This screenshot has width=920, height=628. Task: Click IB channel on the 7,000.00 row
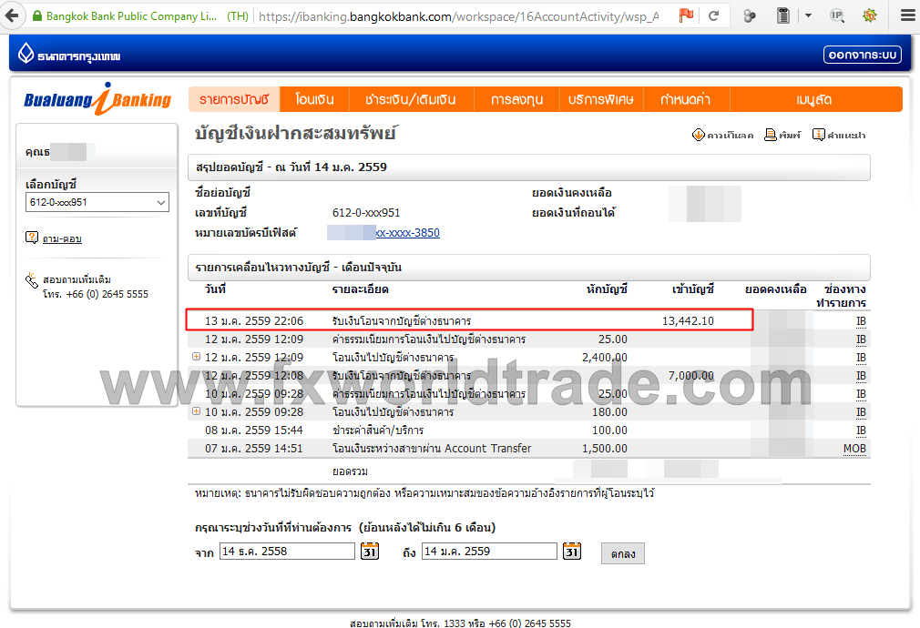coord(861,376)
